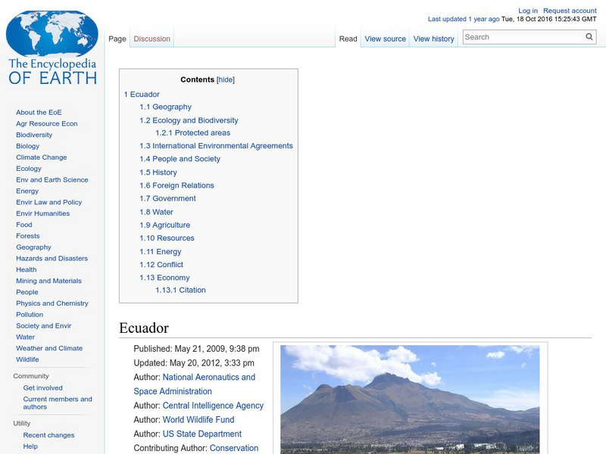Viewport: 606px width, 454px height.
Task: Open the View source page
Action: [x=385, y=38]
